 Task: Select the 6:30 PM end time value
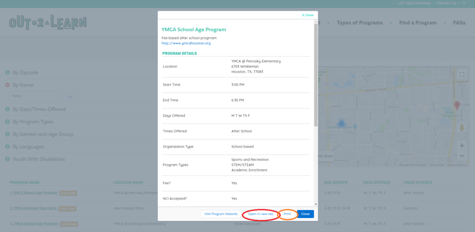pos(238,100)
